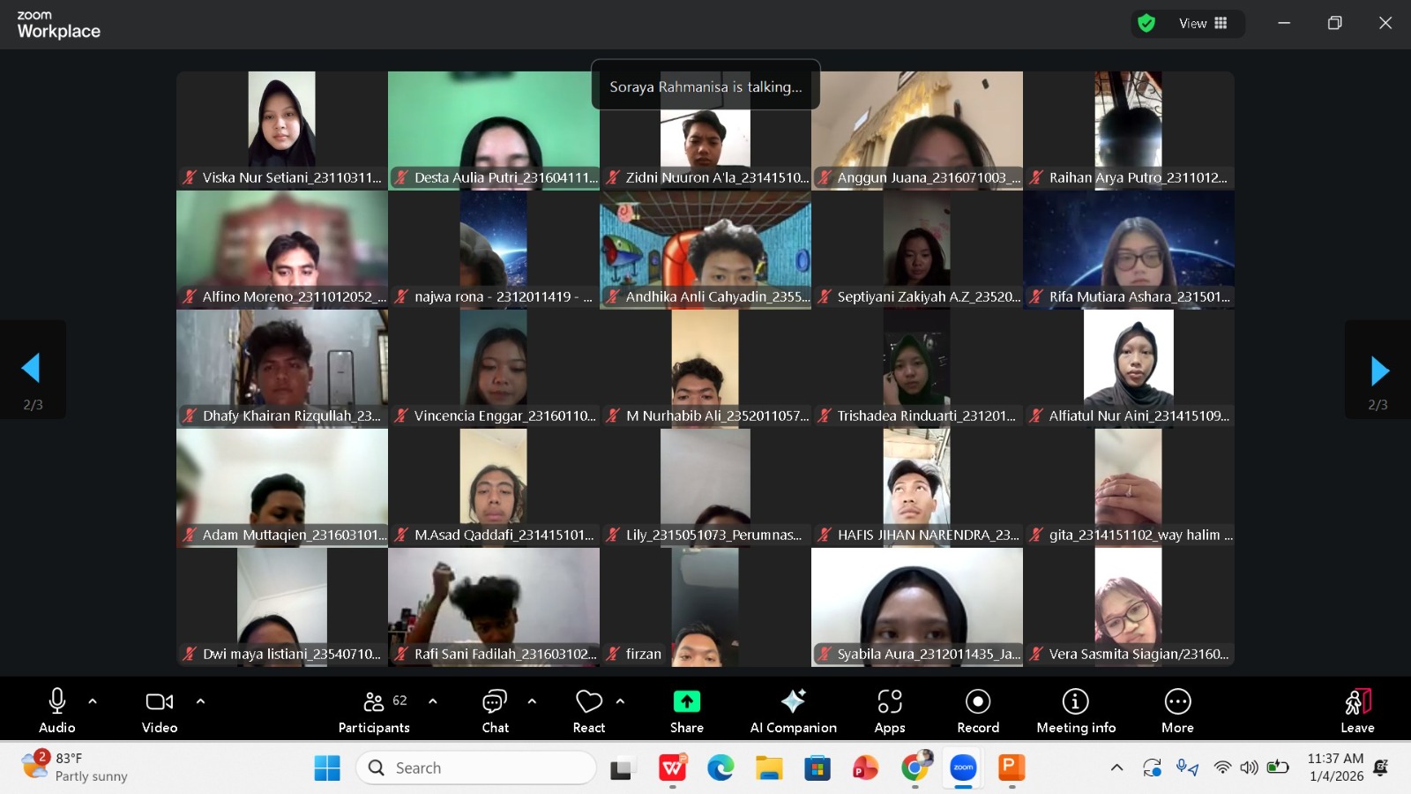Open the AI Companion panel
Image resolution: width=1411 pixels, height=794 pixels.
793,710
